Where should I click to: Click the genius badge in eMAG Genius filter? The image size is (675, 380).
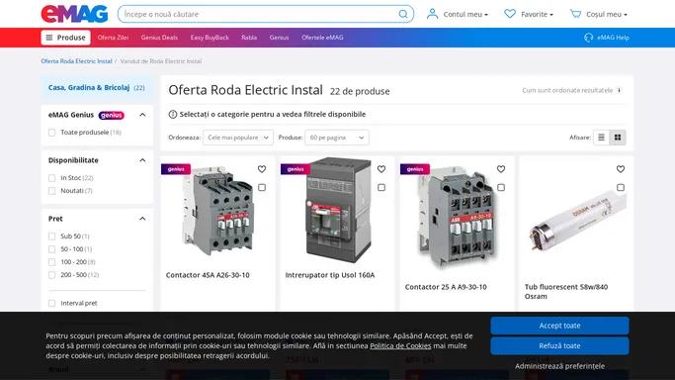[112, 115]
